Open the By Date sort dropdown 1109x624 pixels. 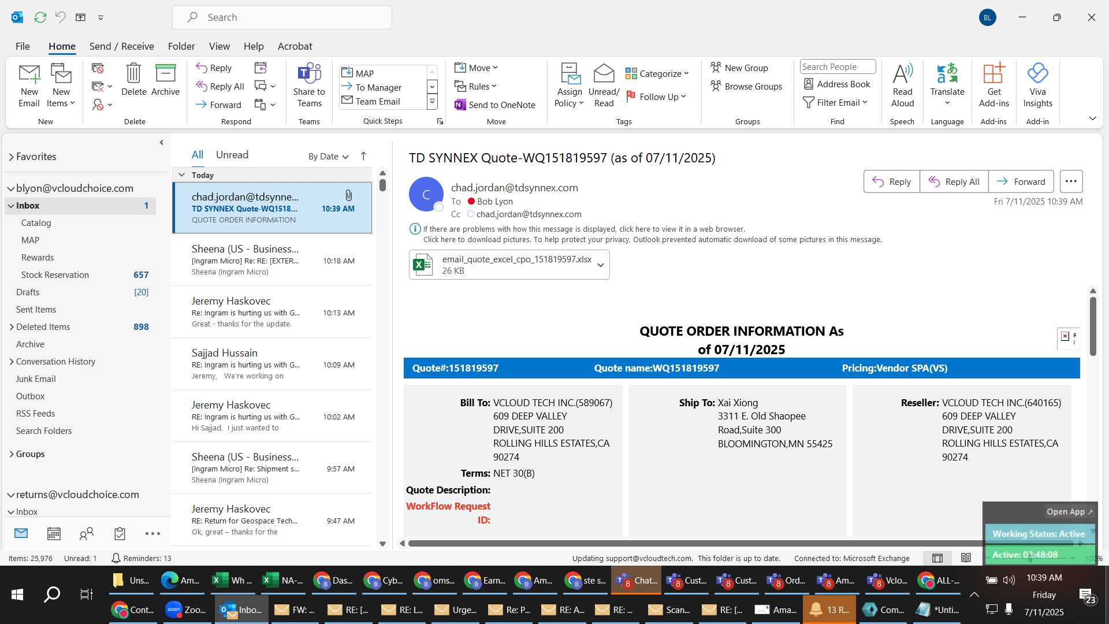tap(328, 156)
